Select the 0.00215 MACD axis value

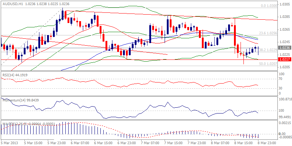[284, 123]
